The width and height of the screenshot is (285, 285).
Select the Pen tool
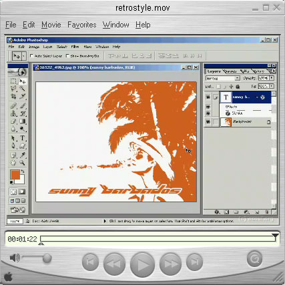click(x=13, y=146)
